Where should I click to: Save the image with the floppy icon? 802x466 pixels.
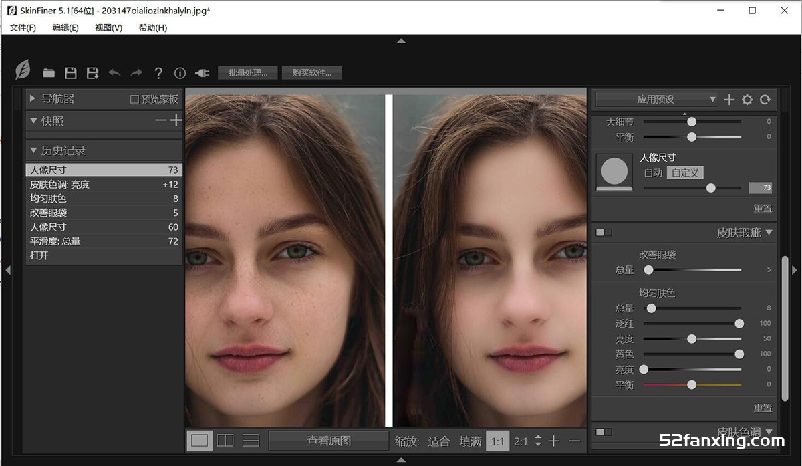[70, 73]
